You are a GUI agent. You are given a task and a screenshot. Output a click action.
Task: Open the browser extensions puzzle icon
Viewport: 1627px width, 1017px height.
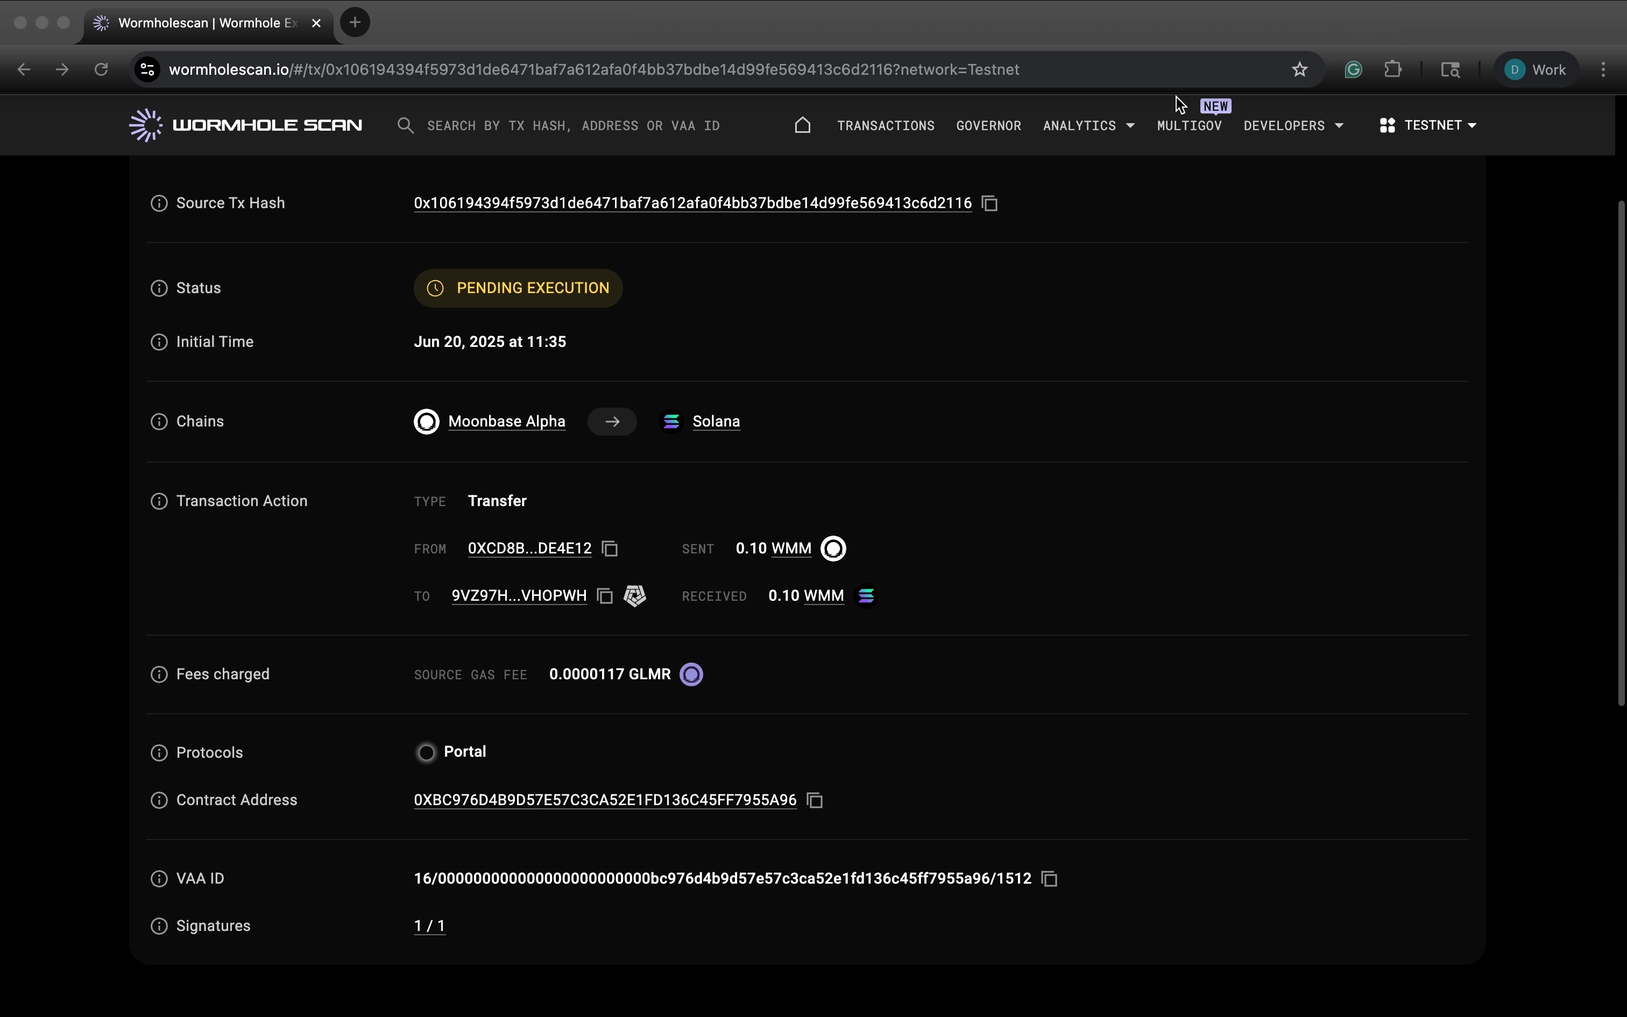(1393, 69)
